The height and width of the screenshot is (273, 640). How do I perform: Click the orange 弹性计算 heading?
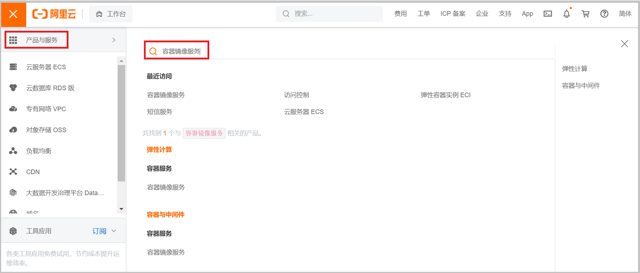click(159, 149)
